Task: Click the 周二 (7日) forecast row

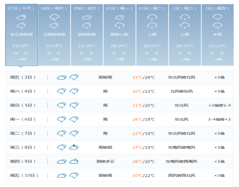Action: click(120, 133)
